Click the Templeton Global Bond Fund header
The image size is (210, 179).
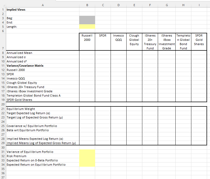tap(183, 42)
